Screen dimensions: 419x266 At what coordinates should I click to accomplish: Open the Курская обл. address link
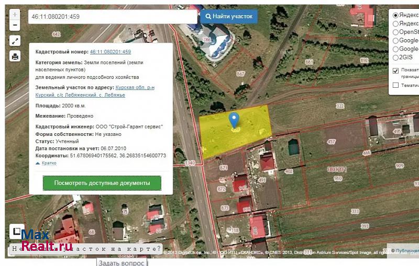tap(135, 87)
